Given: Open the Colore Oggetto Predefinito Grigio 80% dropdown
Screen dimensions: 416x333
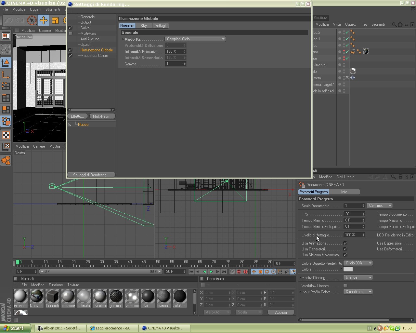Looking at the screenshot, I should [358, 263].
